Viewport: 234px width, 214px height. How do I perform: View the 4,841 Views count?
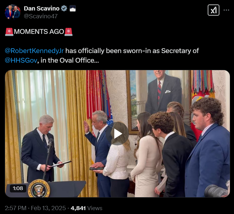(x=87, y=208)
